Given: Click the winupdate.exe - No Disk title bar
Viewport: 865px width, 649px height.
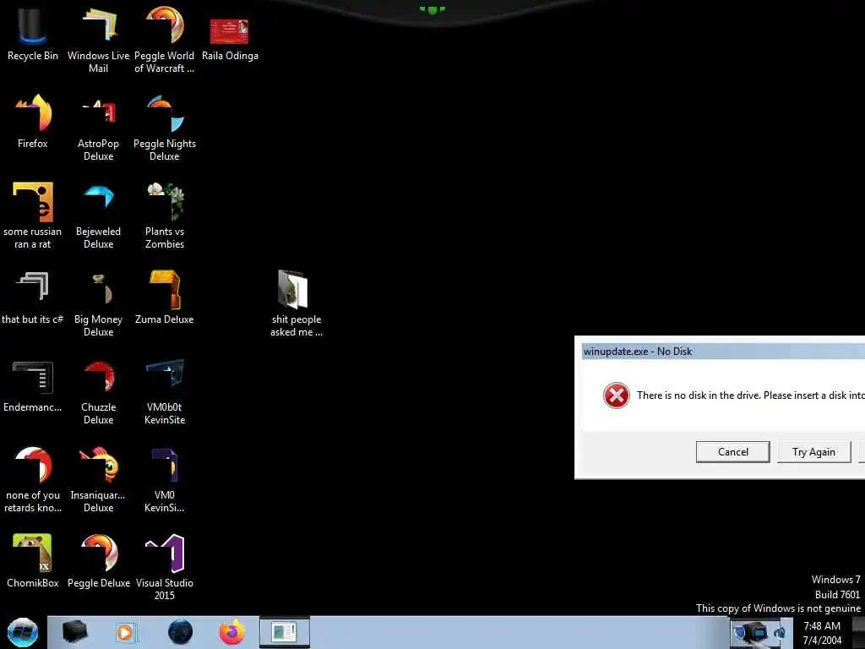Looking at the screenshot, I should pyautogui.click(x=723, y=351).
